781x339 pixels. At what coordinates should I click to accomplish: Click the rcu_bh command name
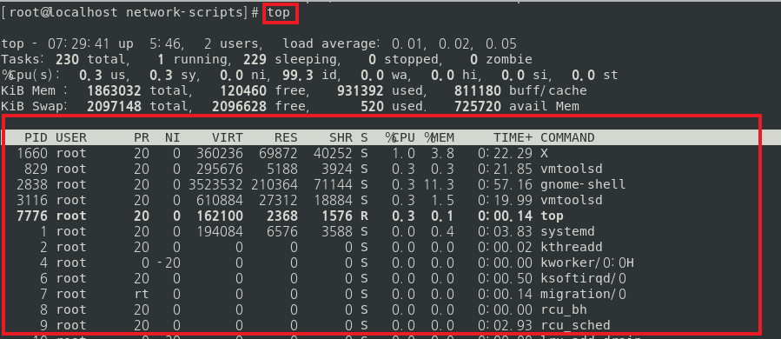coord(563,309)
